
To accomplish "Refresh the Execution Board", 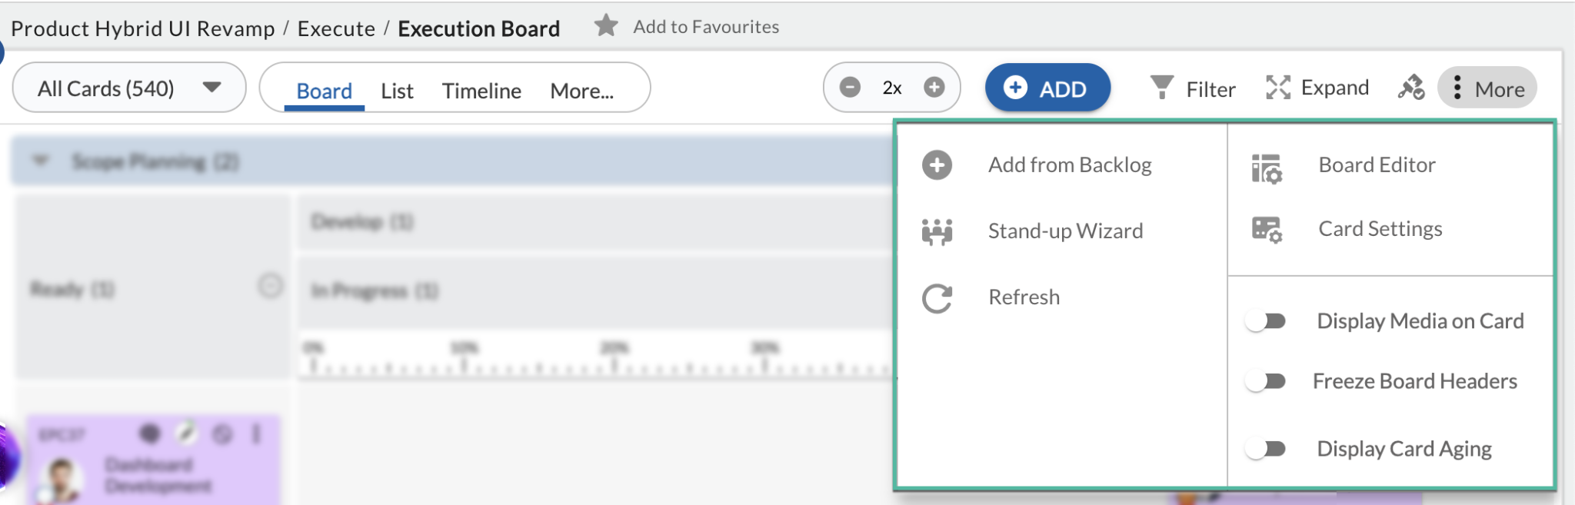I will (1024, 297).
